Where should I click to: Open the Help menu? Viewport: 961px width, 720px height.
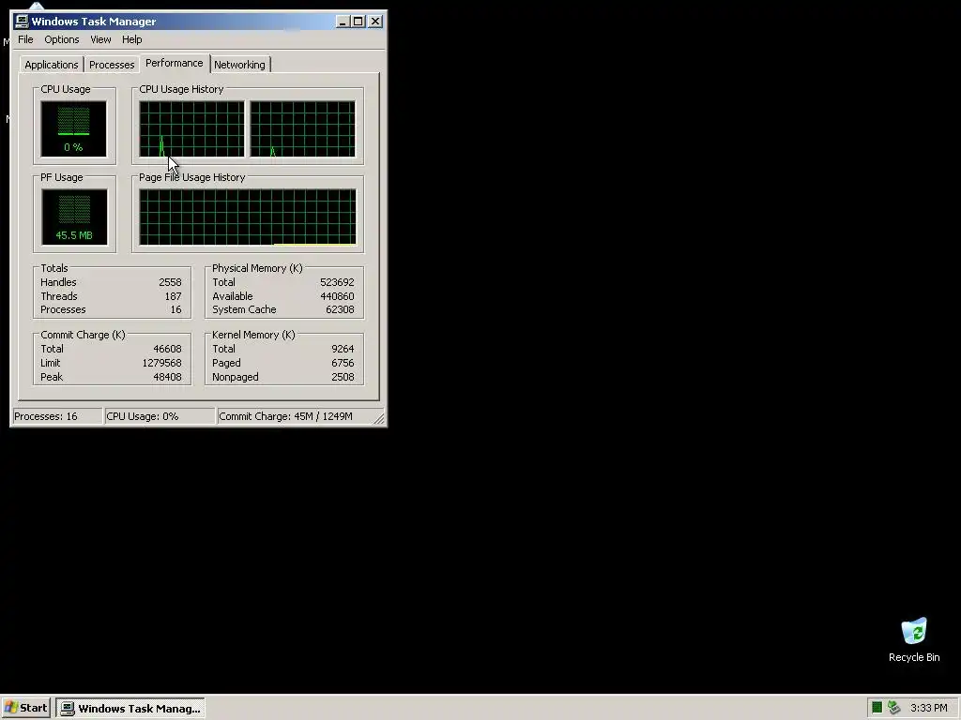[131, 39]
